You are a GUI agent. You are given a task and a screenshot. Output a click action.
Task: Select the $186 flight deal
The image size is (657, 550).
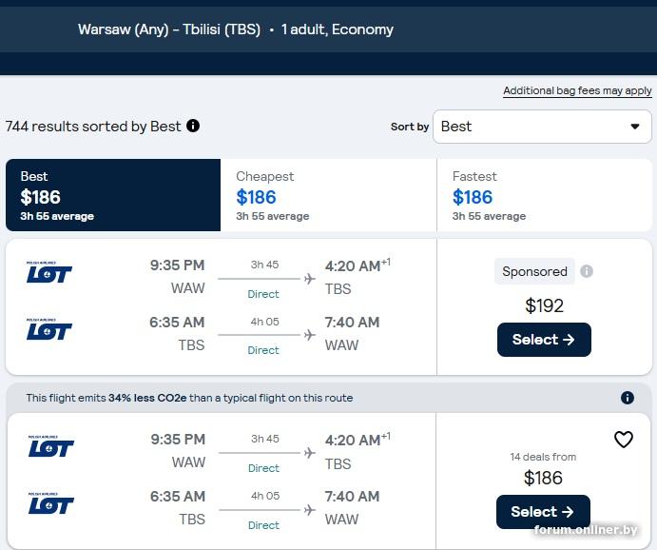(x=543, y=512)
